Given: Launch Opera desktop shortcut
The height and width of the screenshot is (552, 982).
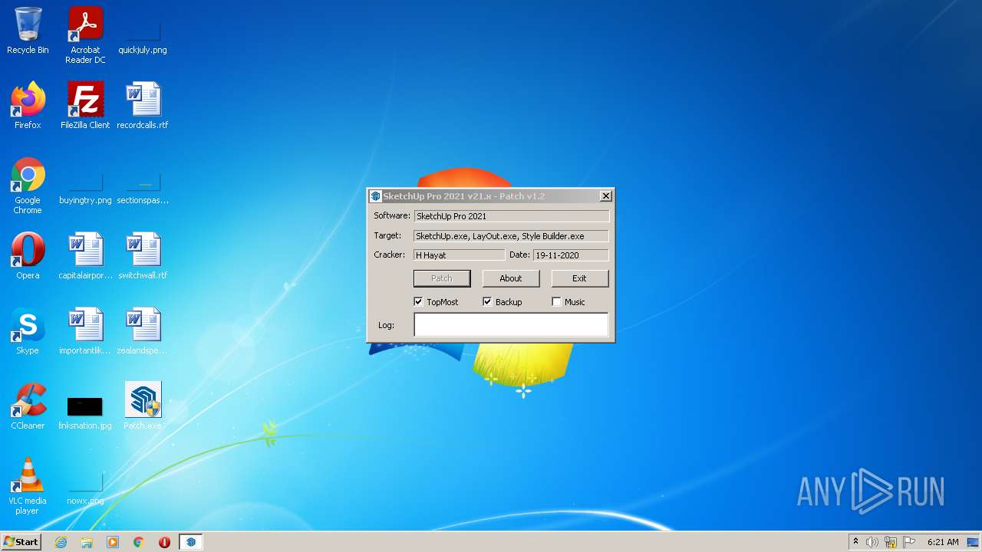Looking at the screenshot, I should pos(28,256).
